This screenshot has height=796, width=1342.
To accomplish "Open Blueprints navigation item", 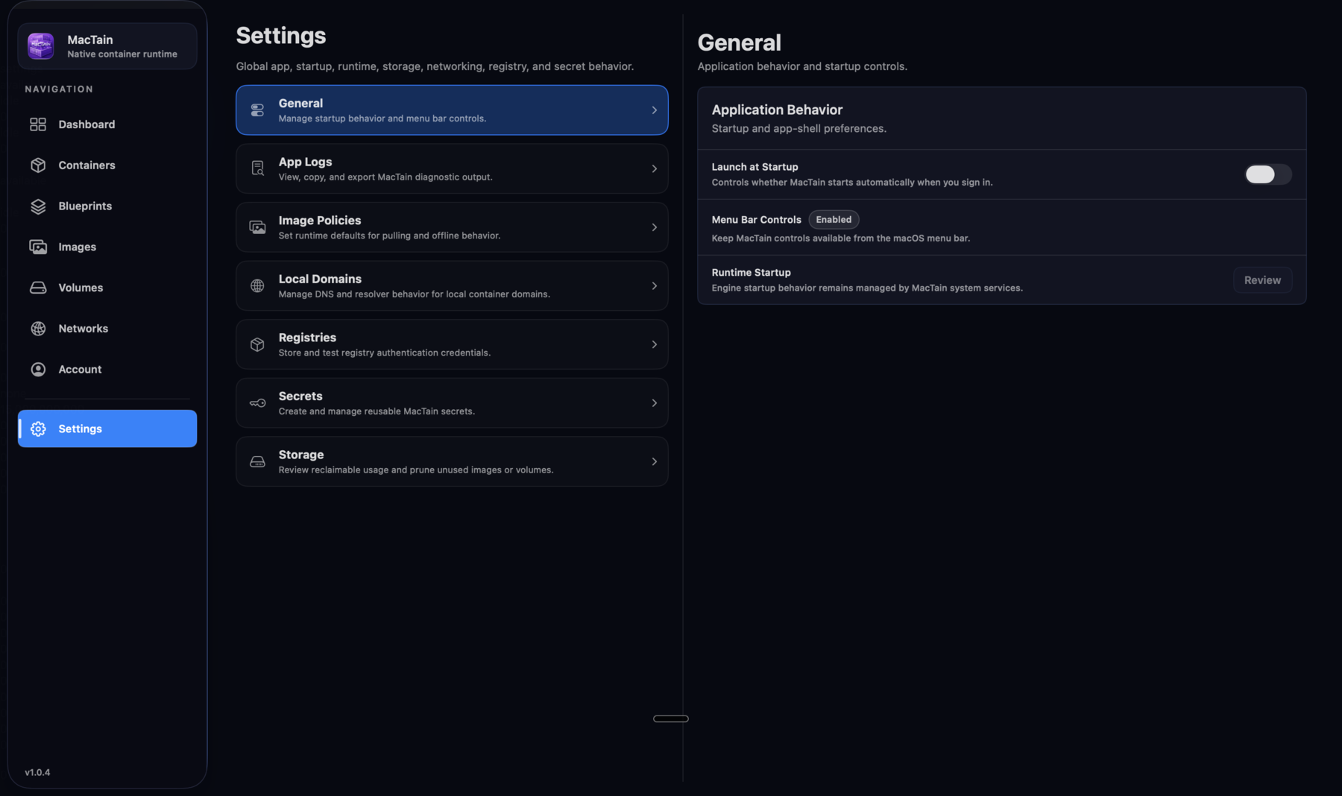I will (x=107, y=206).
